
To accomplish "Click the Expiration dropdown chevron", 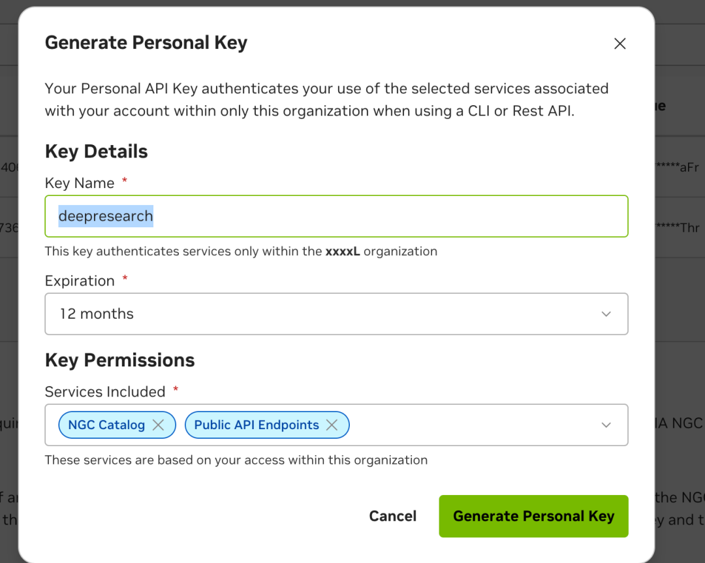I will (606, 314).
